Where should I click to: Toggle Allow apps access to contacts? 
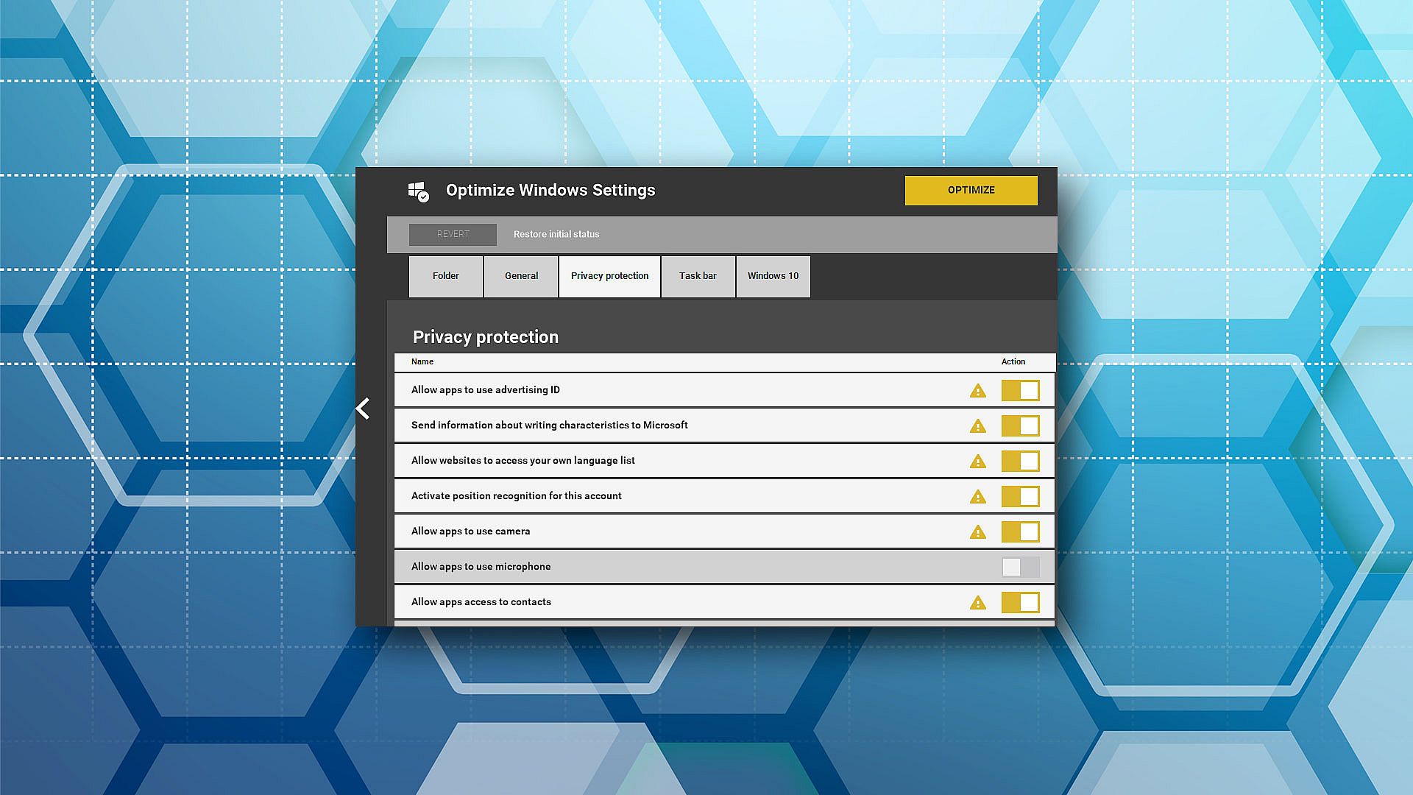pos(1020,602)
